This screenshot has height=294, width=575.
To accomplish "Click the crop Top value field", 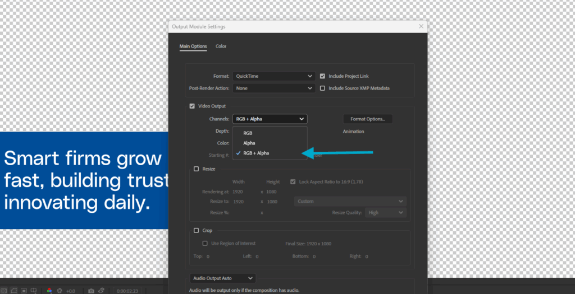I will [x=208, y=256].
